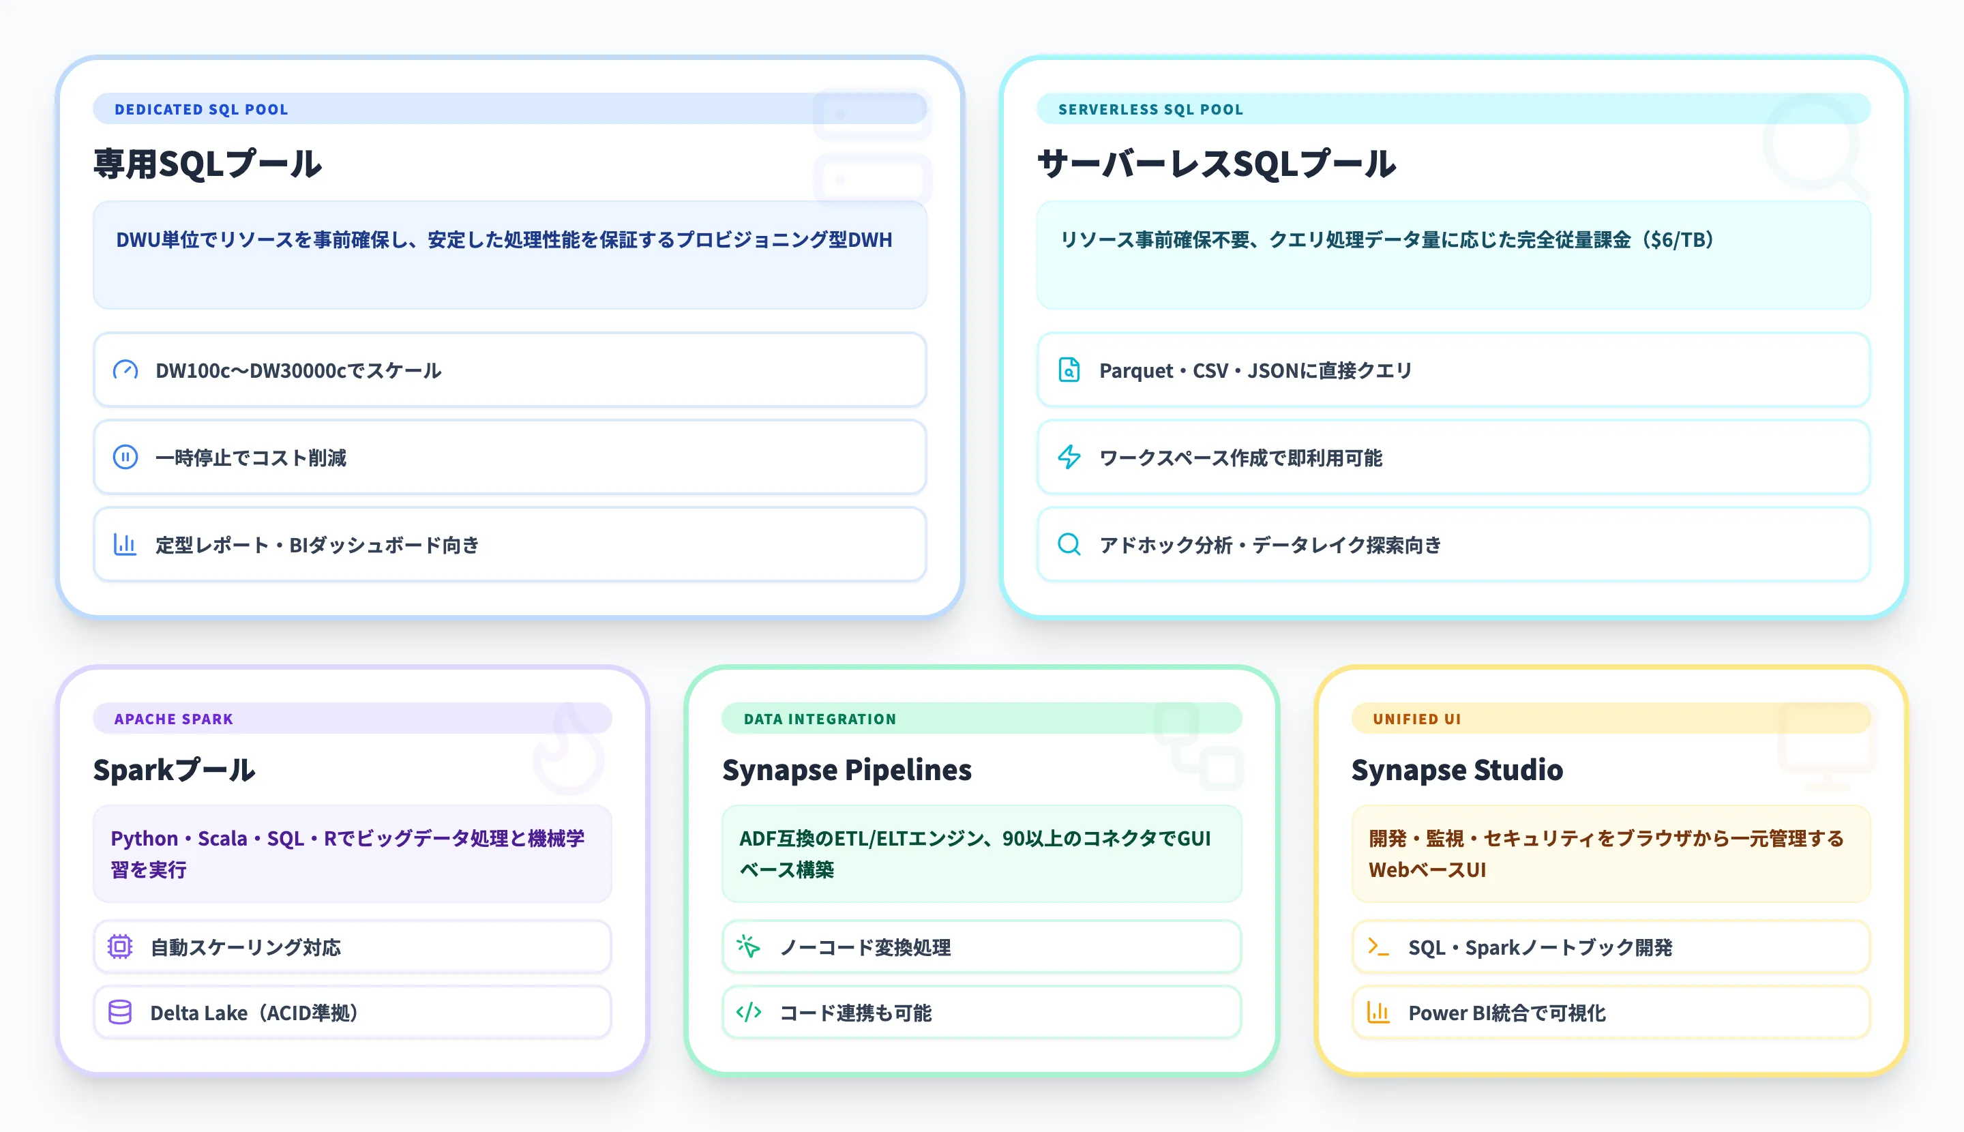The image size is (1964, 1132).
Task: Click the CPU chip icon beside 自動スケーリング対応
Action: 120,947
